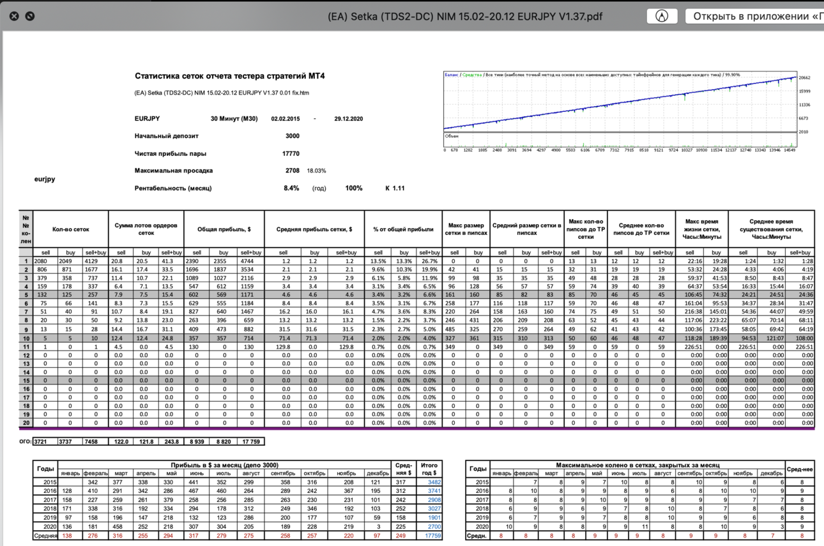
Task: Click the totals cell '243.8'
Action: point(172,441)
